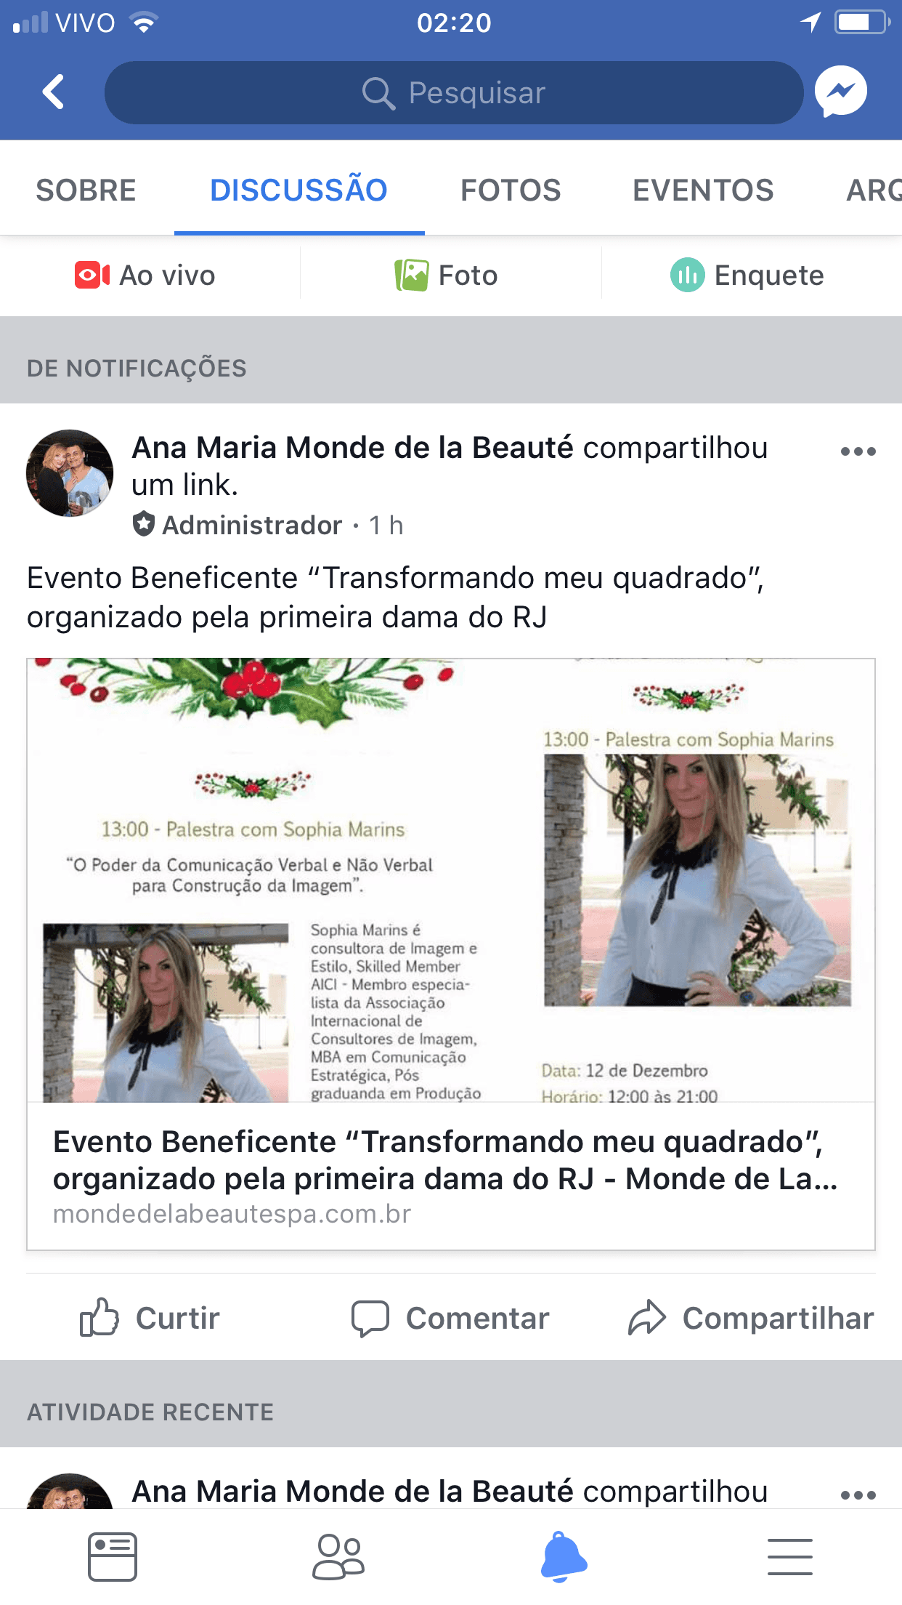Open the hamburger menu icon
902x1605 pixels.
tap(790, 1557)
